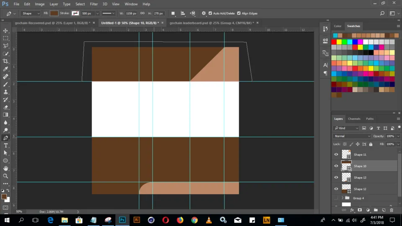Switch to the Channels tab
This screenshot has width=402, height=226.
click(x=354, y=119)
